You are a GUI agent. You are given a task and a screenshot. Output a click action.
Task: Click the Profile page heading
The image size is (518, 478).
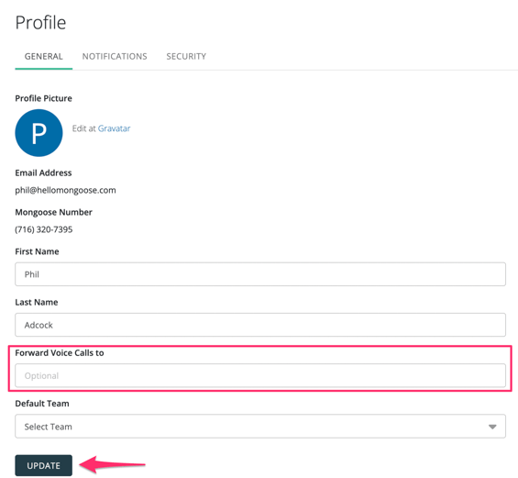pos(40,23)
